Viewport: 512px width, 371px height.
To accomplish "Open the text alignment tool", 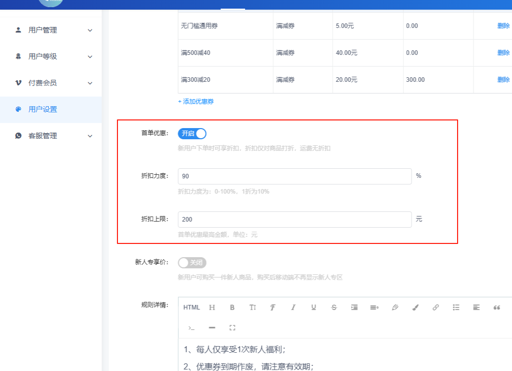I will 476,307.
